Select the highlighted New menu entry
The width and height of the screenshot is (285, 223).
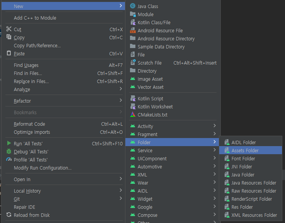click(63, 6)
